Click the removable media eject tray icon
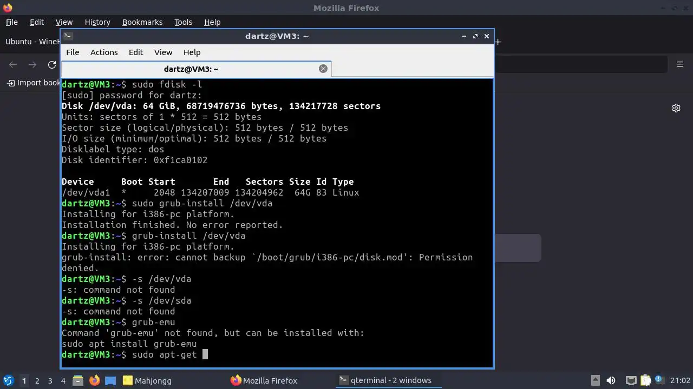Viewport: 693px width, 389px height. [x=595, y=380]
